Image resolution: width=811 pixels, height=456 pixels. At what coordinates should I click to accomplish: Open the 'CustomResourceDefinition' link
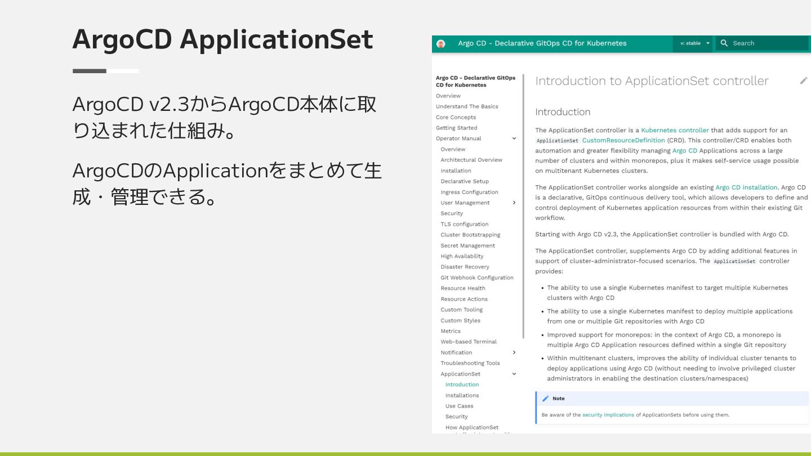click(x=623, y=140)
